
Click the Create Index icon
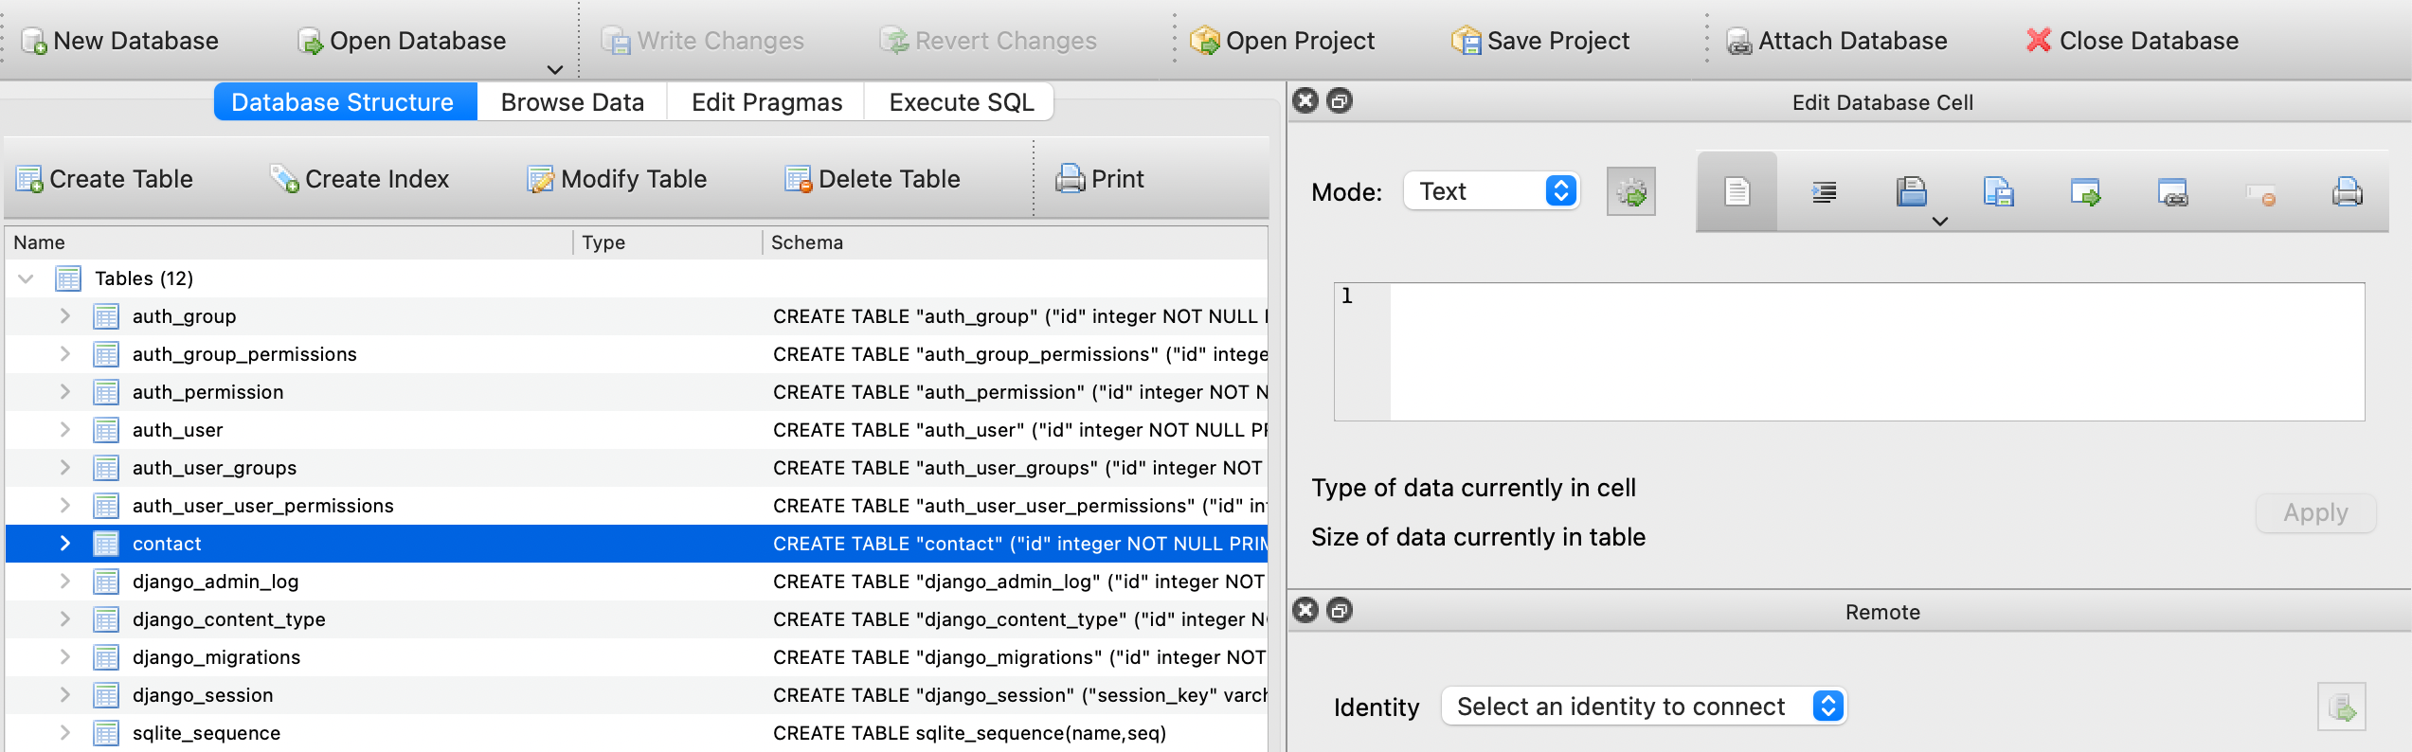(x=284, y=179)
